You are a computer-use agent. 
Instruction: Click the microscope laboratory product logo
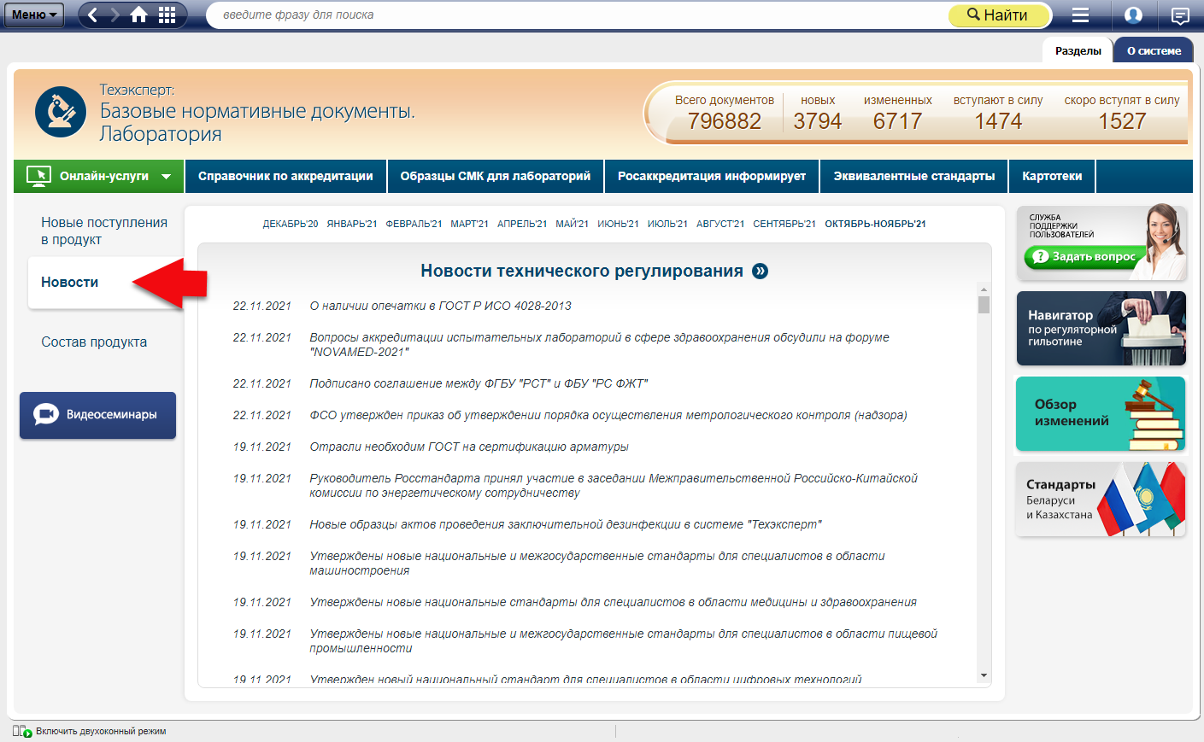tap(61, 112)
